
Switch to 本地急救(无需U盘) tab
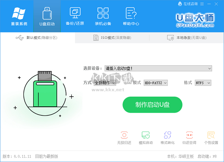click(x=187, y=38)
